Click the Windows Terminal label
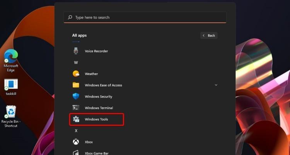This screenshot has height=155, width=290. click(99, 108)
